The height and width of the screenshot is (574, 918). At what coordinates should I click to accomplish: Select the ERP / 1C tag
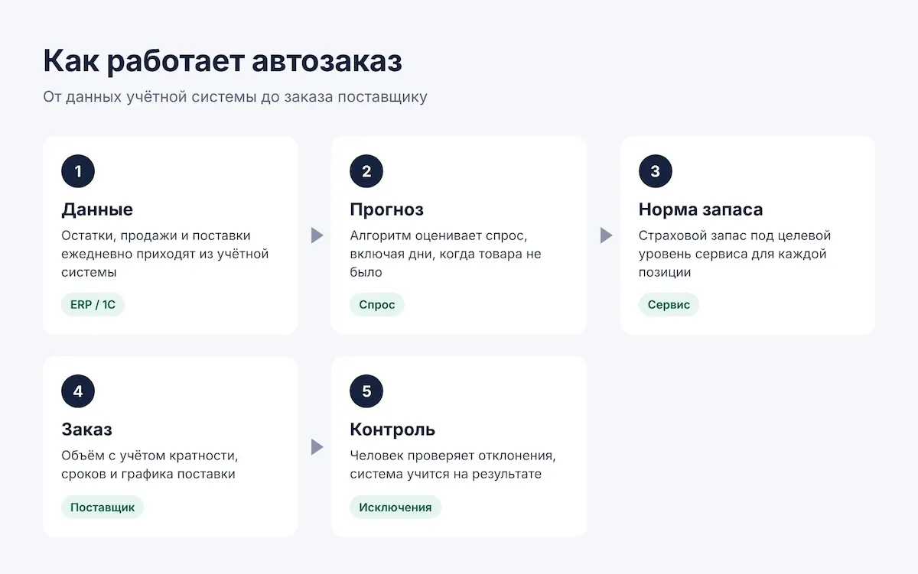pyautogui.click(x=93, y=304)
